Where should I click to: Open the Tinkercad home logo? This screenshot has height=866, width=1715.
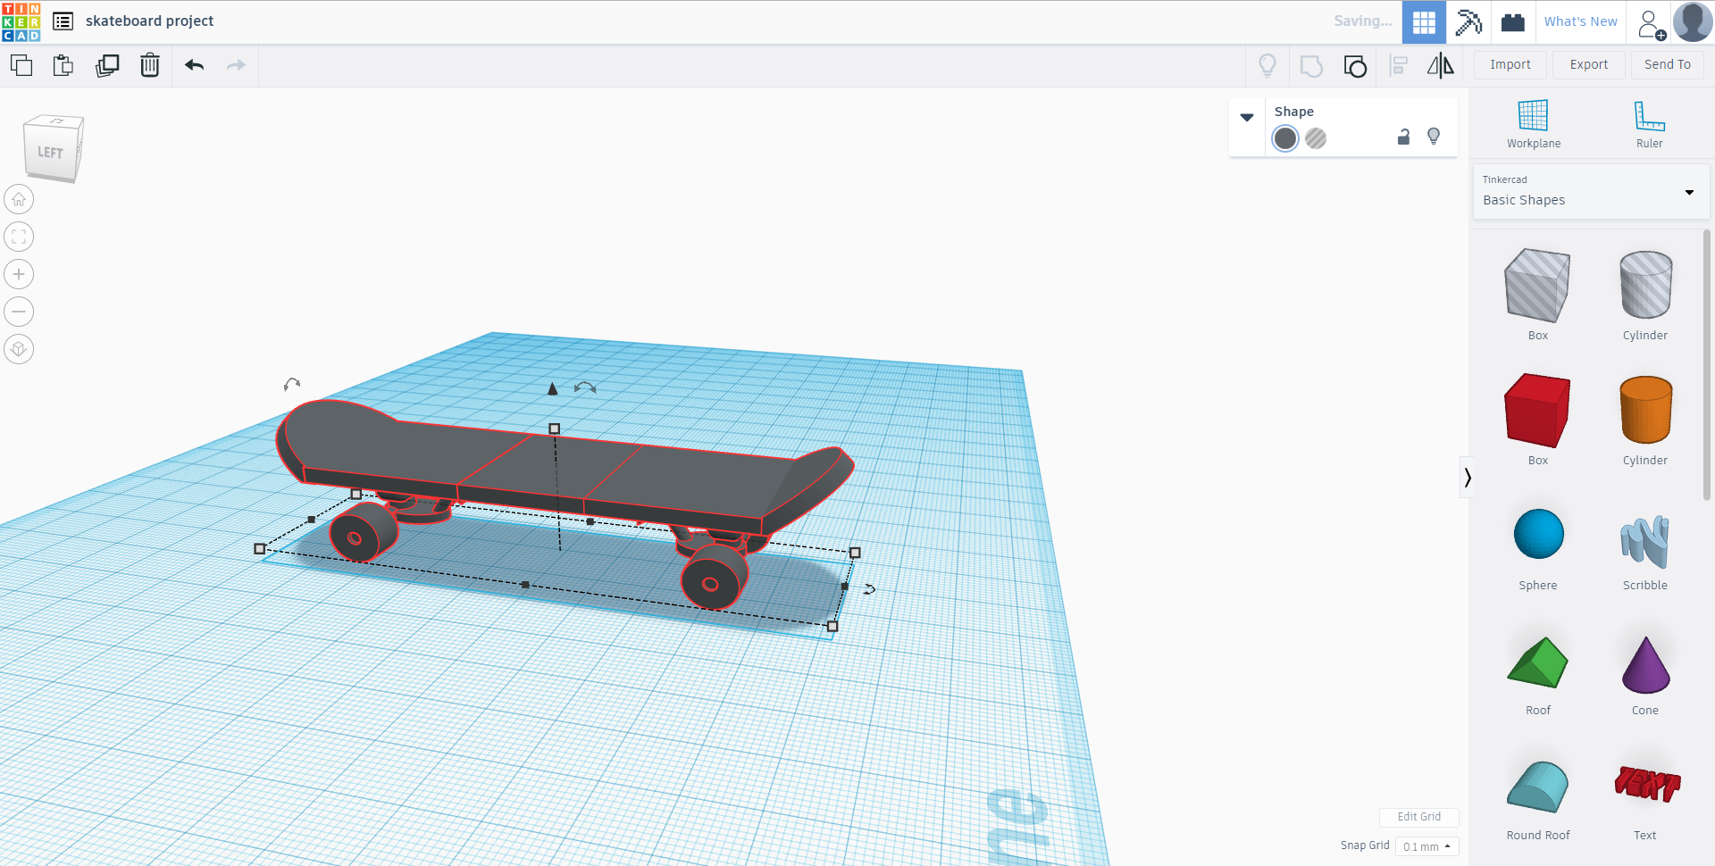[x=21, y=21]
